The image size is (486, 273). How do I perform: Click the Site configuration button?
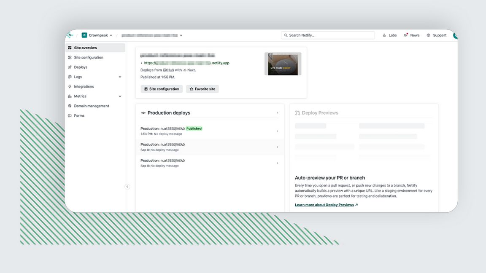point(162,89)
